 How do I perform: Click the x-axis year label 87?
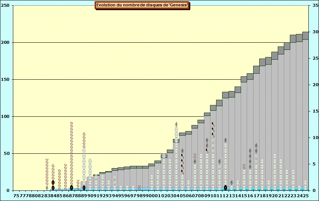pos(72,196)
